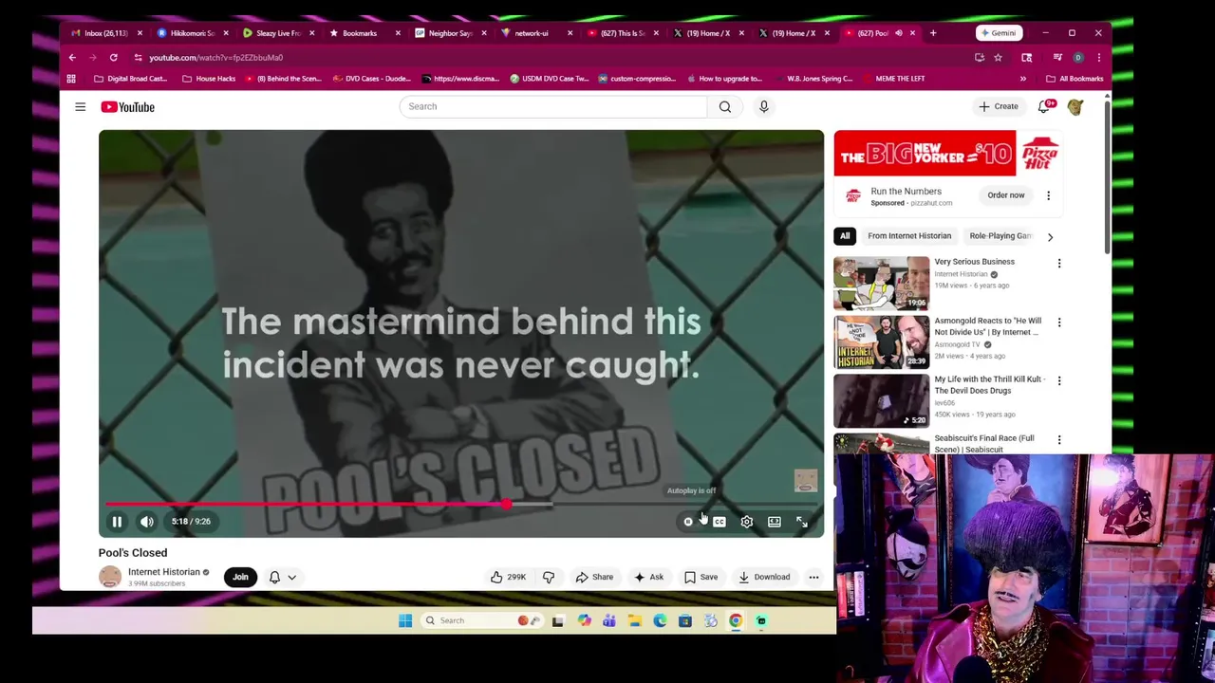Viewport: 1215px width, 683px height.
Task: Focus the YouTube search field
Action: 553,106
